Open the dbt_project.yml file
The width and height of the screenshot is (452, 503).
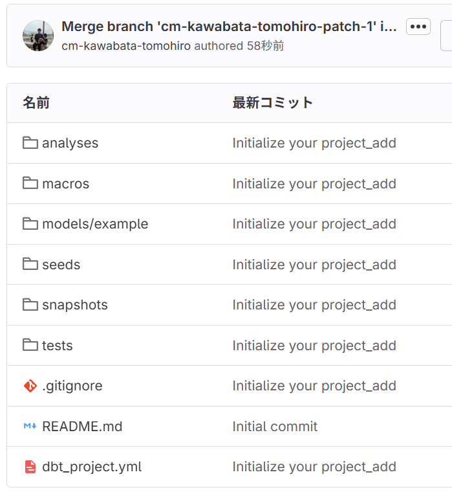pyautogui.click(x=92, y=467)
